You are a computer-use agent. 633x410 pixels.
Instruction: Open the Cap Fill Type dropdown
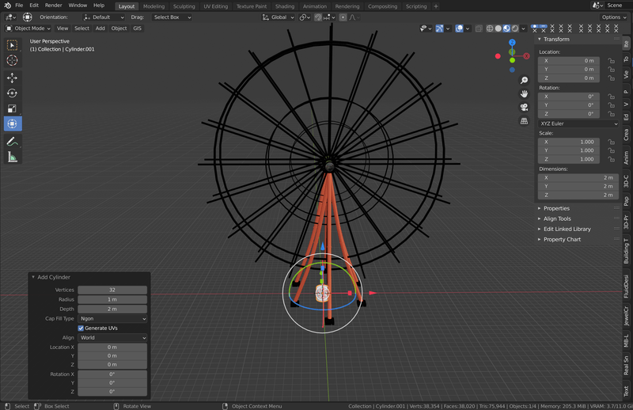tap(112, 318)
